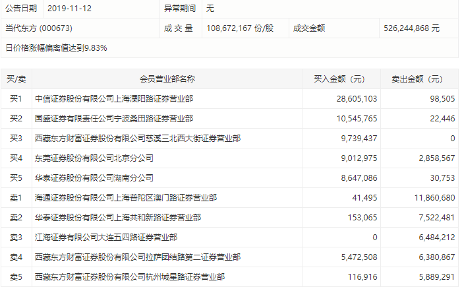Select 西藏东方财富杭州城星路营业部 name
Viewport: 462px width, 289px height.
(130, 277)
